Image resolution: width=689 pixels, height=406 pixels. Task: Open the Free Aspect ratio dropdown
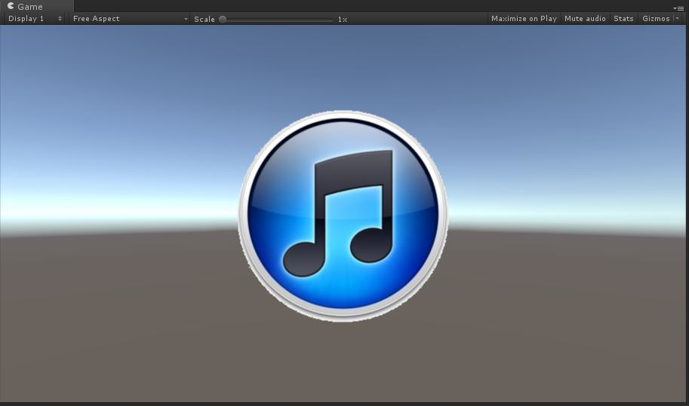(x=130, y=18)
